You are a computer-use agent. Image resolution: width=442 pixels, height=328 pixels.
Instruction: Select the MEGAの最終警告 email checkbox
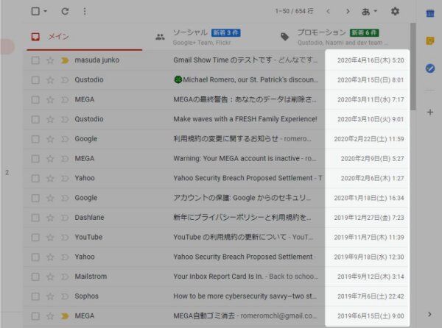pos(35,99)
